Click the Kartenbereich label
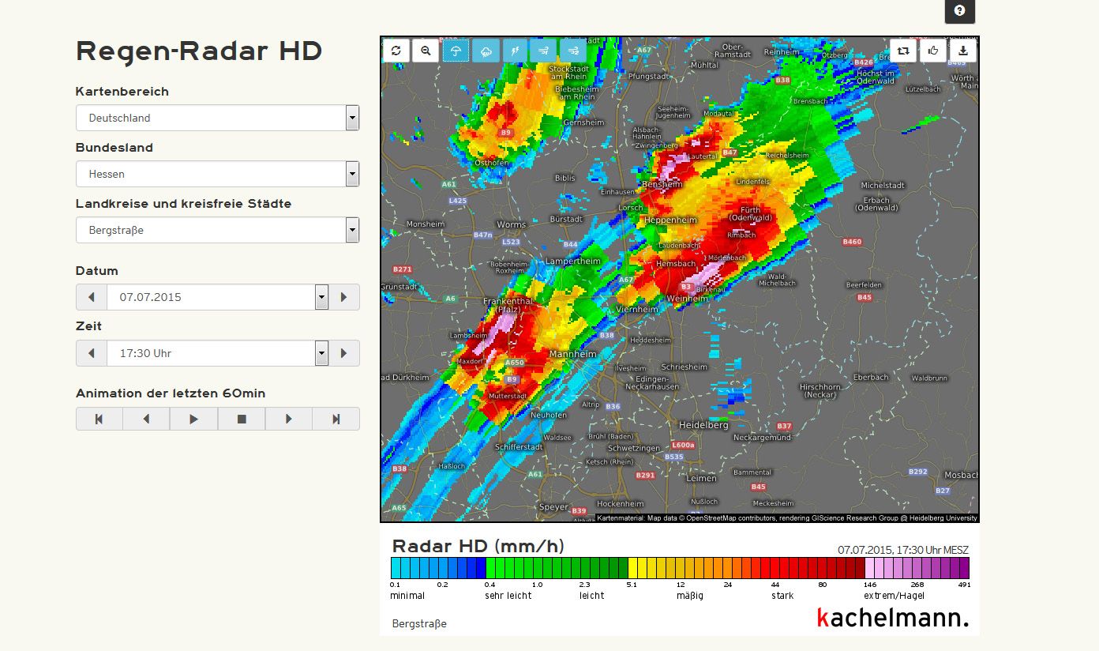1099x651 pixels. click(x=122, y=92)
